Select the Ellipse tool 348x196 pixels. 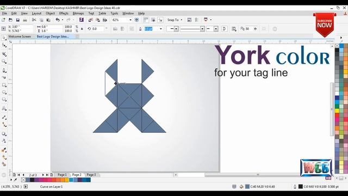[x=4, y=92]
